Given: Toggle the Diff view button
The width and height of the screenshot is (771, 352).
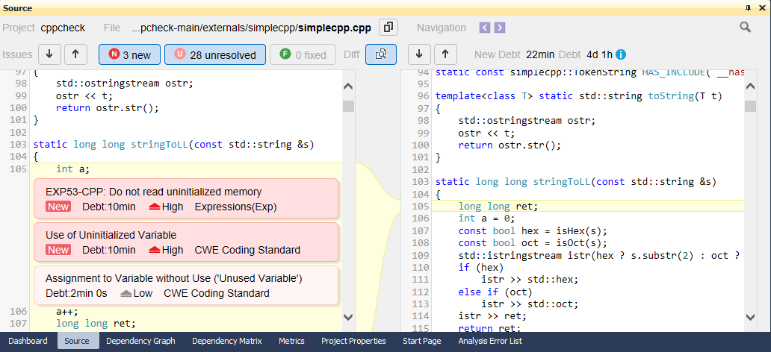Looking at the screenshot, I should (381, 54).
